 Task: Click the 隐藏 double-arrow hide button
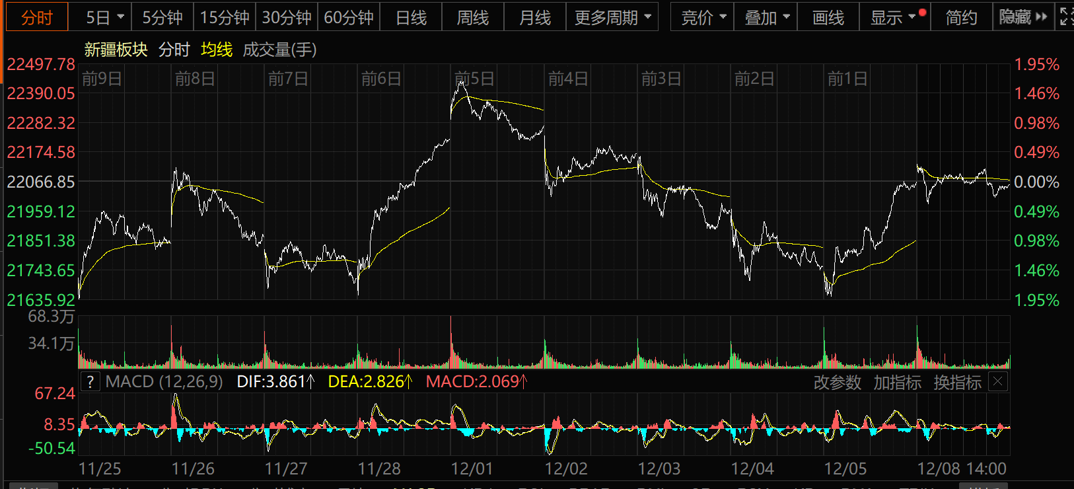tap(1022, 17)
